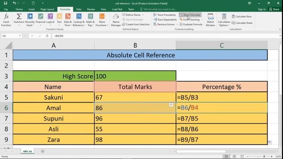The image size is (283, 159).
Task: Switch to Page Break Preview in status bar
Action: (x=242, y=156)
